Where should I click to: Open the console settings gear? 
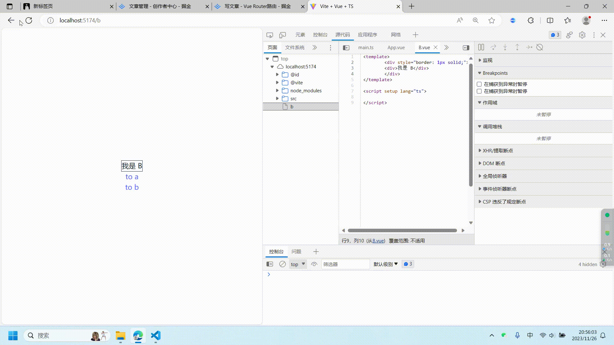(x=603, y=264)
